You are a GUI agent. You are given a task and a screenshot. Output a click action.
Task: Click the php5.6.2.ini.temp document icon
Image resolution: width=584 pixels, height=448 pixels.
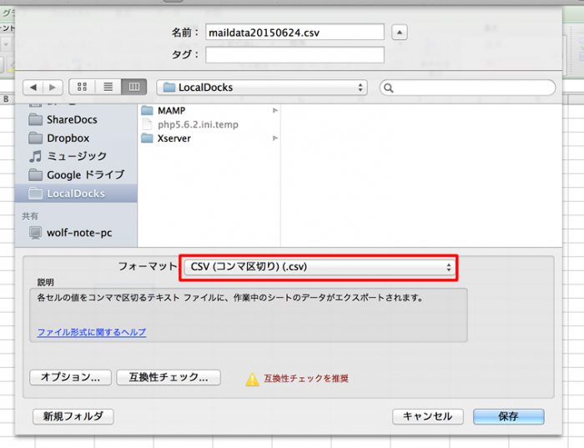tap(147, 124)
